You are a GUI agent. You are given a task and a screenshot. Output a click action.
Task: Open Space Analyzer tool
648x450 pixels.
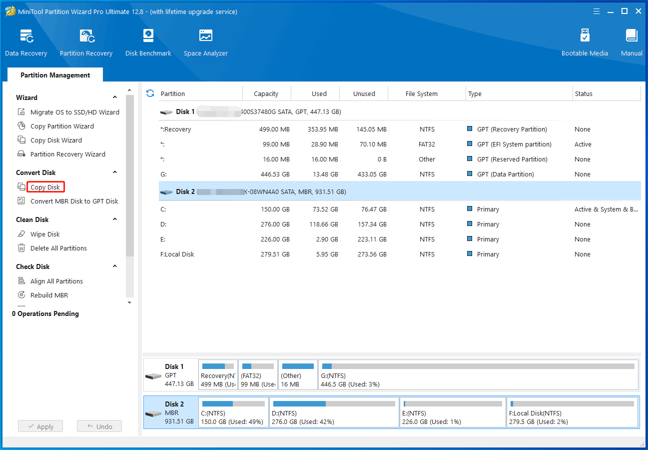206,36
